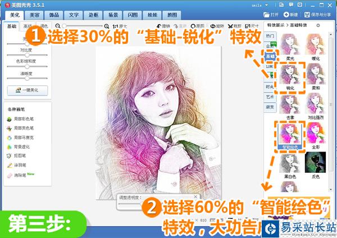This screenshot has width=337, height=238.
Task: Click the effects list scroll-up arrow
Action: click(331, 34)
